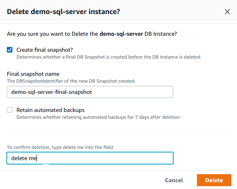Click the 'To confirm deletion' instruction label
237x189 pixels.
[60, 147]
